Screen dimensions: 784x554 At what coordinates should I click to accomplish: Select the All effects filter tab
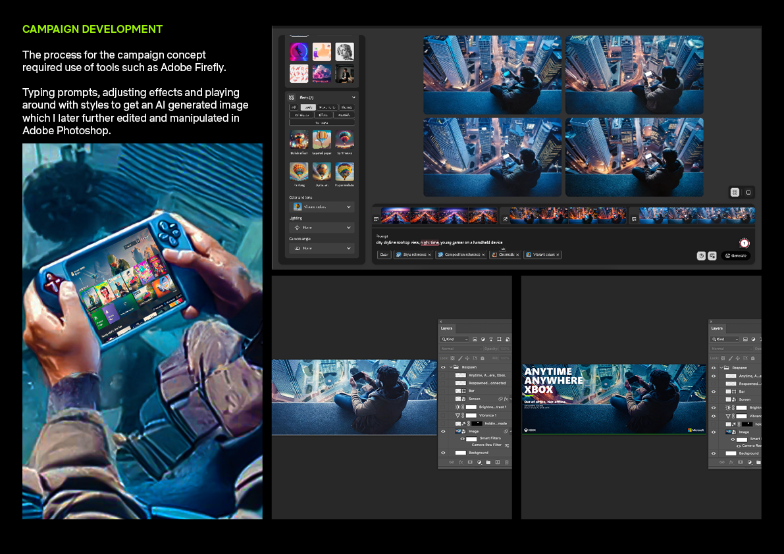(294, 107)
